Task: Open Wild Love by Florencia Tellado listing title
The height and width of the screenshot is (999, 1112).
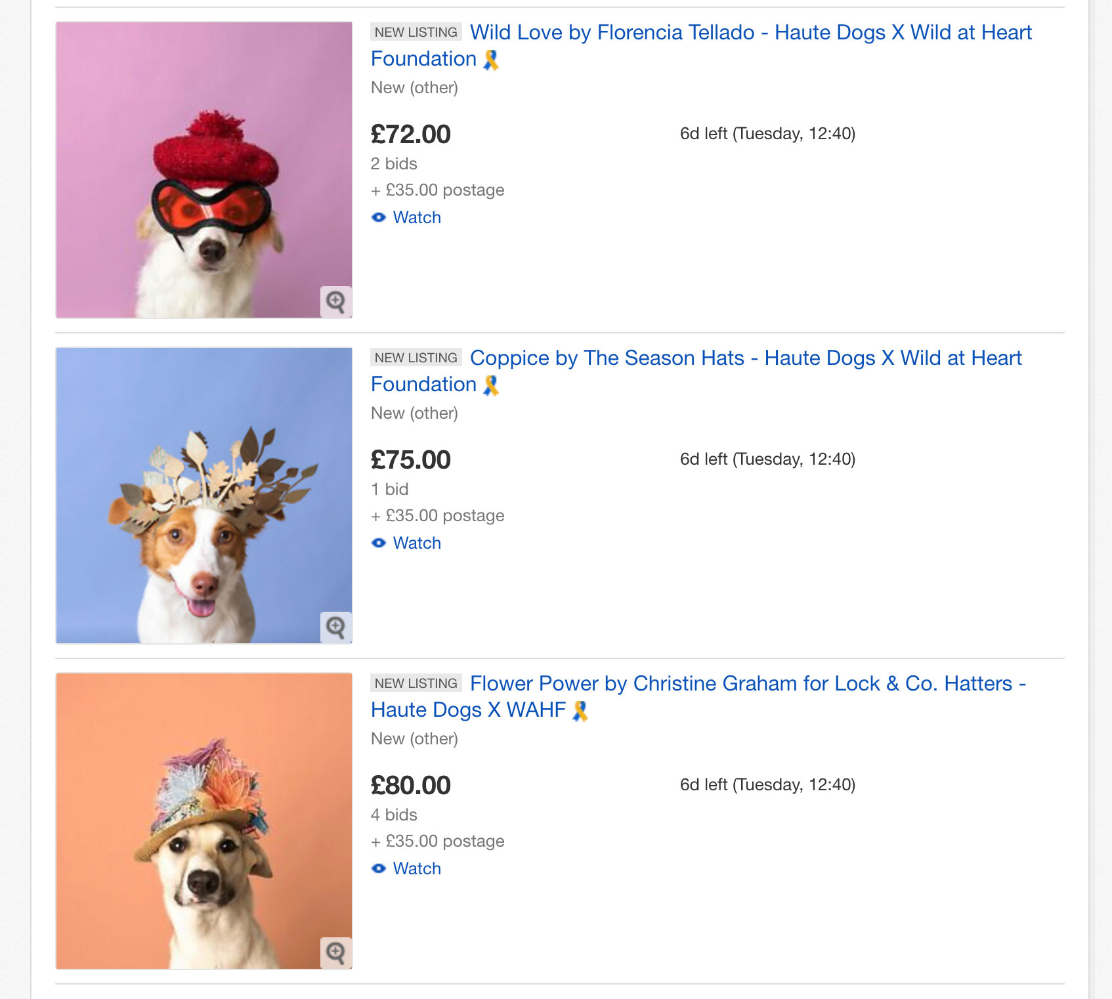Action: (701, 45)
